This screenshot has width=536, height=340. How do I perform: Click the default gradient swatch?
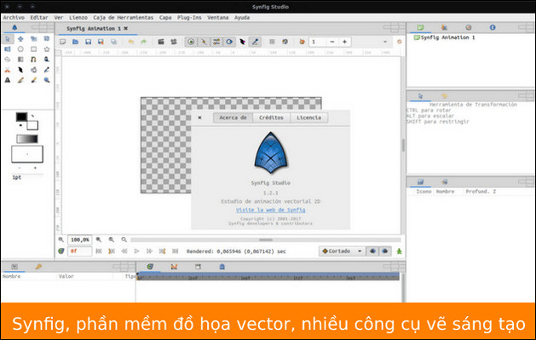pos(27,139)
